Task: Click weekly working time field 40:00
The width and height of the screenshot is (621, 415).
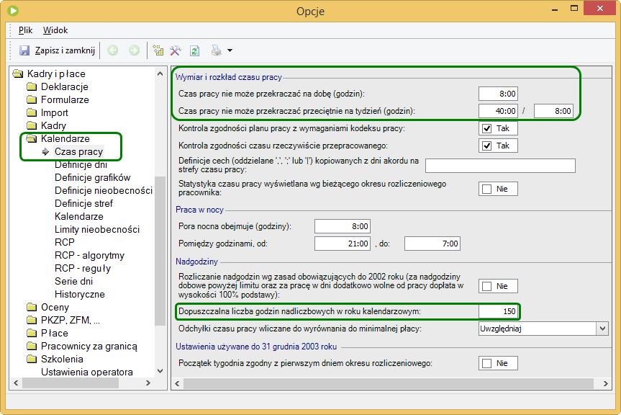Action: 498,111
